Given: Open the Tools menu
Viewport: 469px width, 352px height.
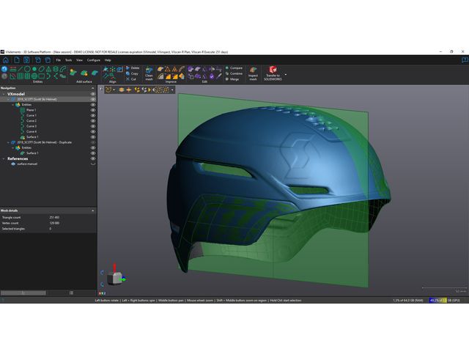Looking at the screenshot, I should coord(68,60).
